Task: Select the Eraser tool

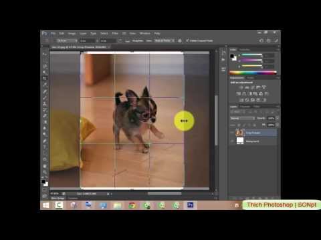Action: click(x=45, y=116)
